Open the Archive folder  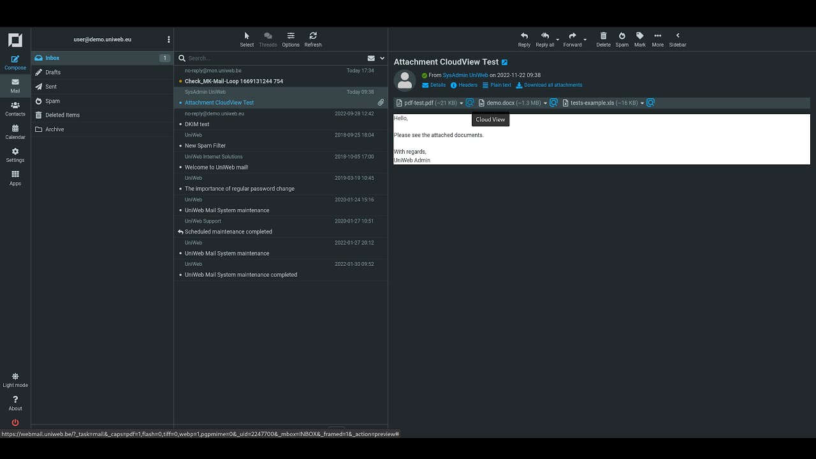pos(102,129)
